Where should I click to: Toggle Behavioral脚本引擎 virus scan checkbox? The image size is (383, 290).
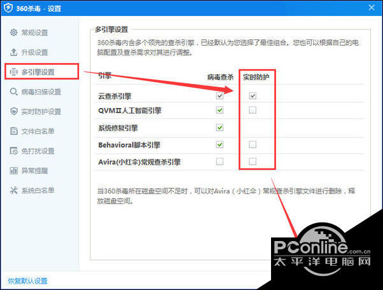[219, 144]
